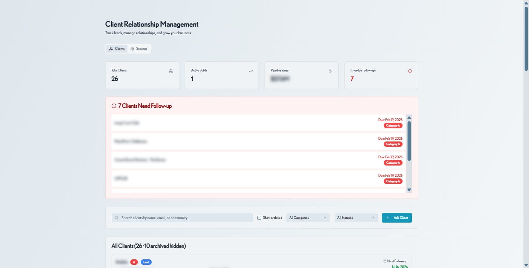Toggle the Show archived checkbox
Screen dimensions: 529x268
point(259,218)
